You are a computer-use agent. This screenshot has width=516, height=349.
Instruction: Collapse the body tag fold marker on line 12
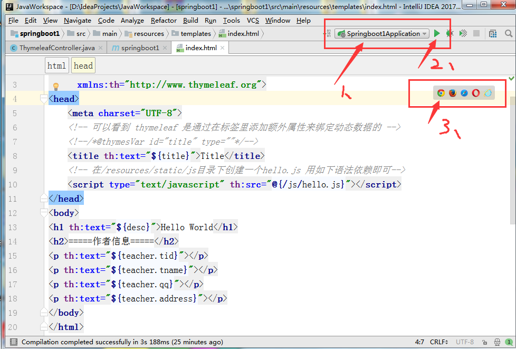pyautogui.click(x=44, y=212)
